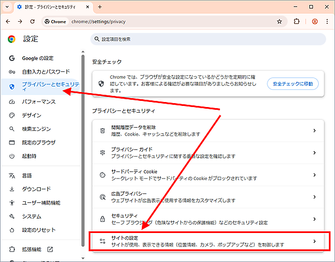Open 自動入力とパスワード in sidebar

[x=46, y=72]
